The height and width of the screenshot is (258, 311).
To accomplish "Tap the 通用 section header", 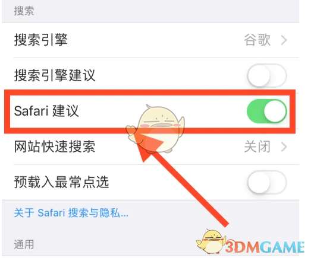I will click(x=24, y=244).
